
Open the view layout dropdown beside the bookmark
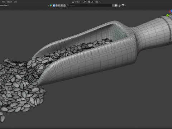point(119,5)
